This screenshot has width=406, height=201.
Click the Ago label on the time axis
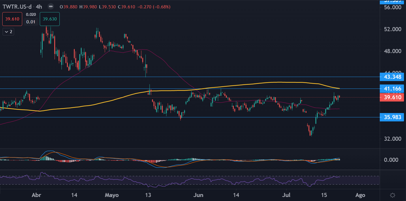360,195
